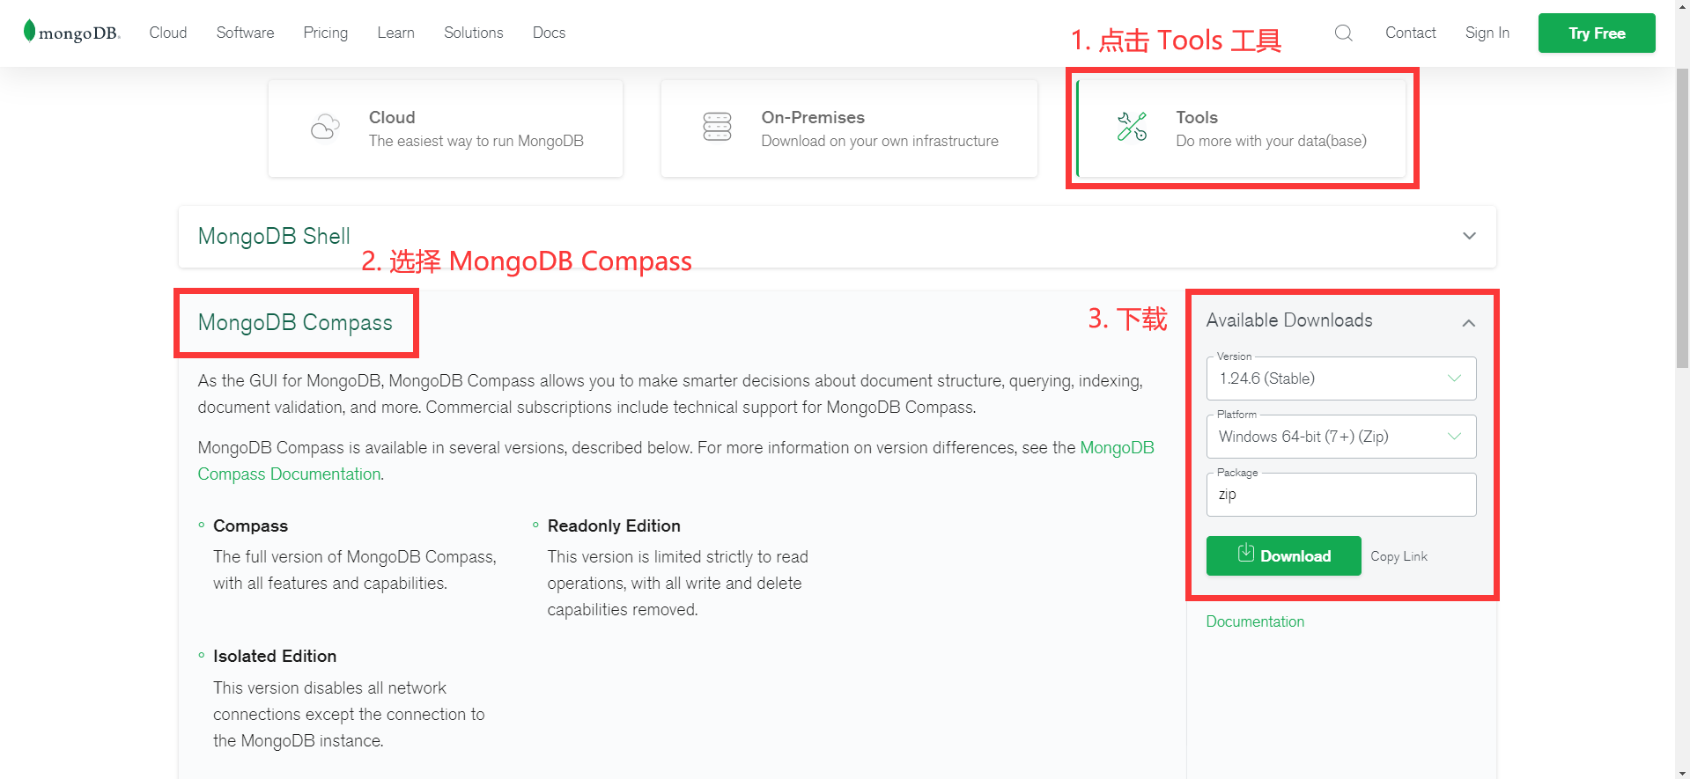The image size is (1690, 779).
Task: Expand the MongoDB Shell section chevron
Action: coord(1469,236)
